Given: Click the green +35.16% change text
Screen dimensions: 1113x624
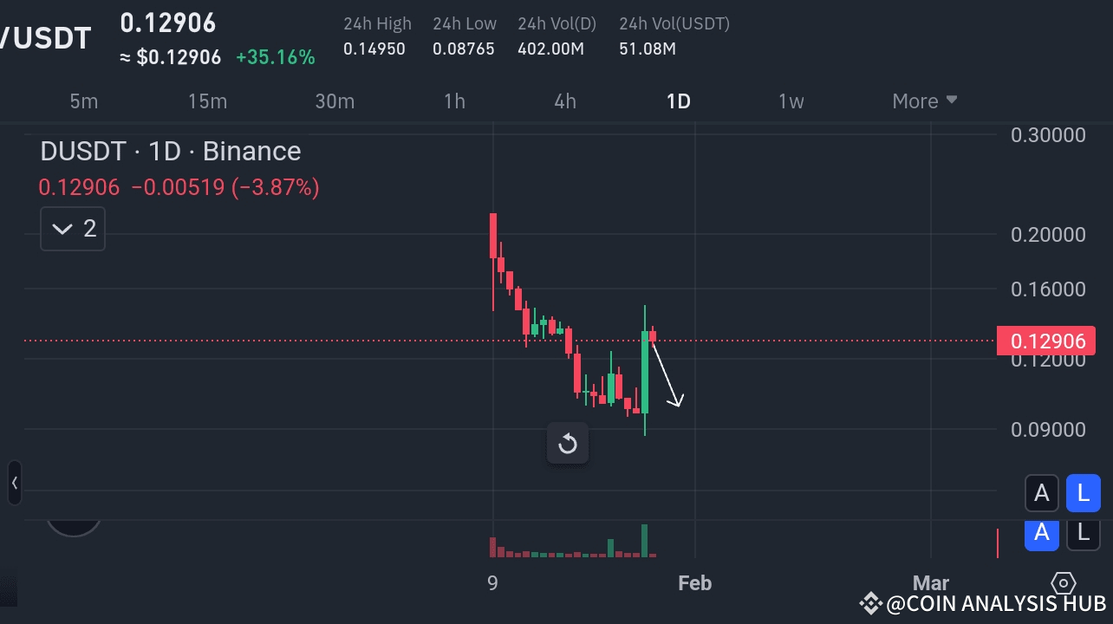Looking at the screenshot, I should pos(276,56).
